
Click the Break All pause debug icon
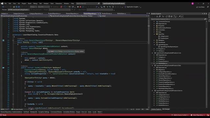78,7
